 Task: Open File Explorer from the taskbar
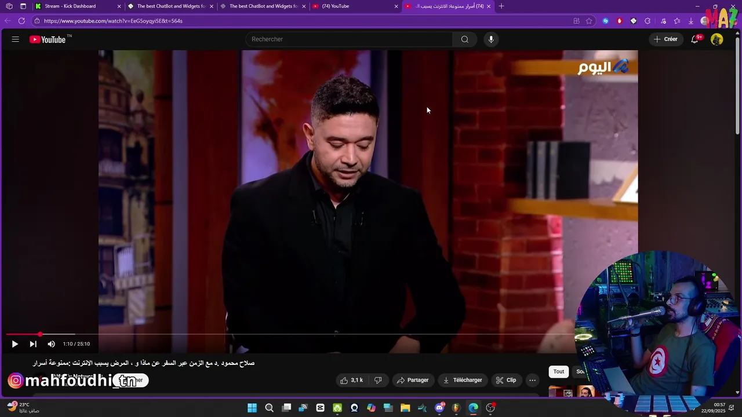405,408
